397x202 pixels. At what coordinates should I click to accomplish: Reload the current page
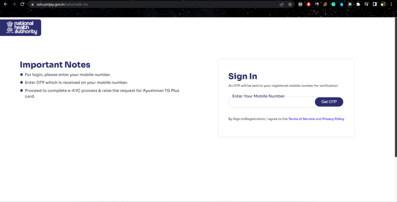tap(22, 4)
